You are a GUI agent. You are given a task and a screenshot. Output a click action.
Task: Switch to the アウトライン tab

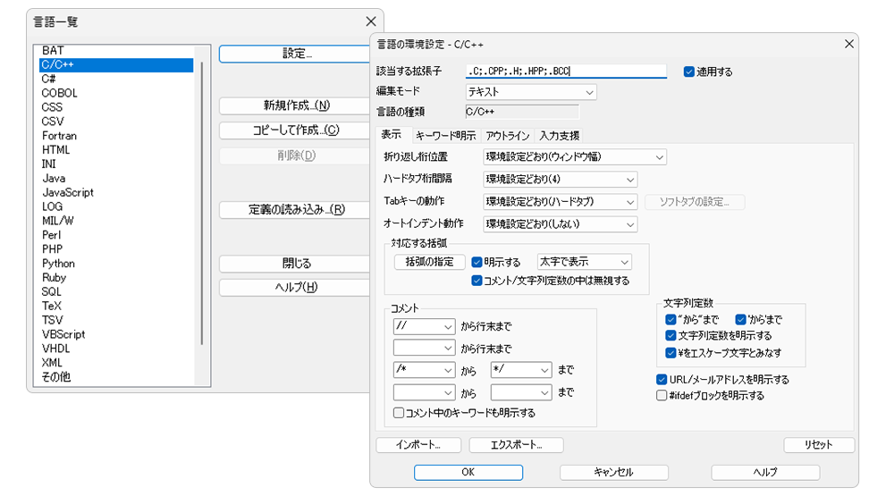[x=507, y=136]
